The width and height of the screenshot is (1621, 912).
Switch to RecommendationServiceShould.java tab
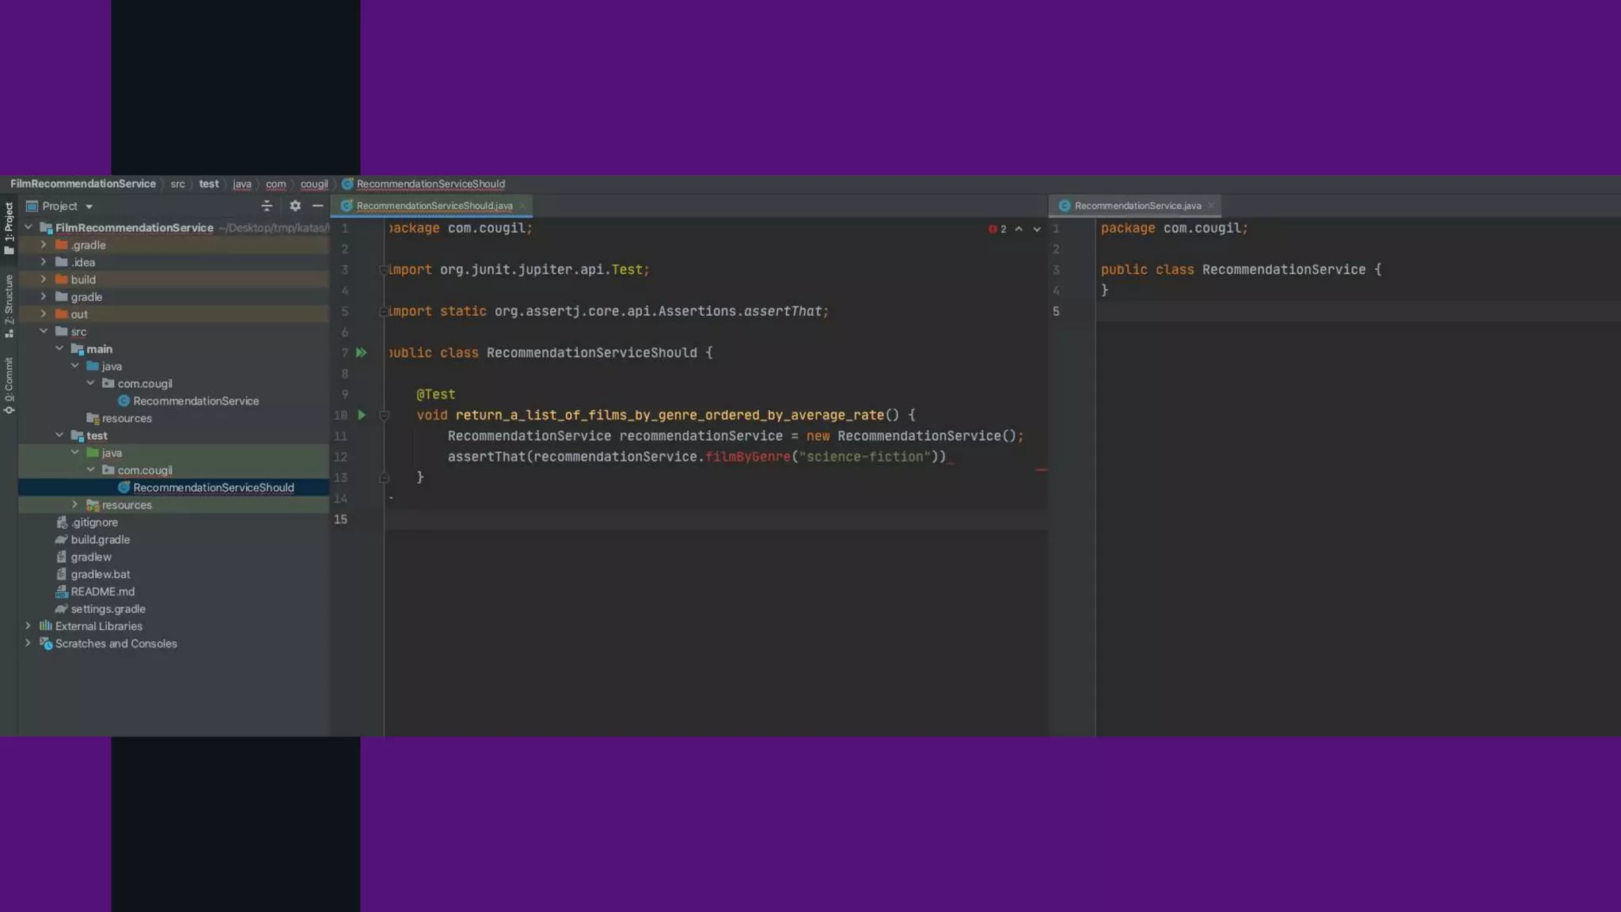[434, 206]
